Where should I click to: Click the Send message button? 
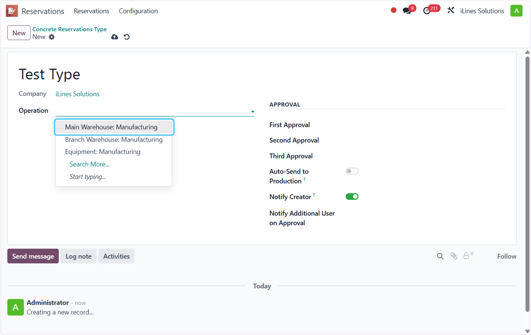click(33, 256)
